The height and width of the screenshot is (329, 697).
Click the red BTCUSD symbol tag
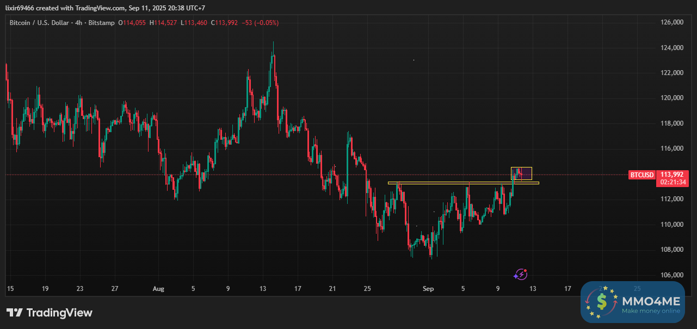642,175
